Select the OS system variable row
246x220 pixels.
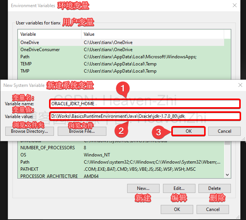(x=122, y=155)
